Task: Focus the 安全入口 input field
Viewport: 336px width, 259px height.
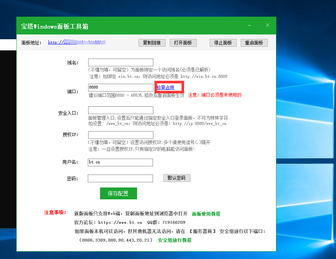Action: [121, 110]
